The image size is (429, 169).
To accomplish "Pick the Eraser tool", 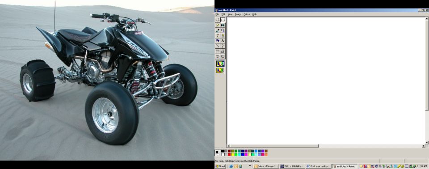I will [218, 25].
